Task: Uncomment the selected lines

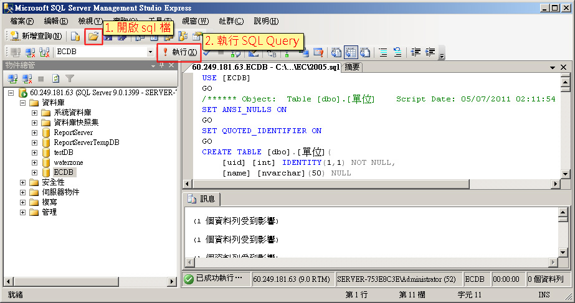Action: (397, 52)
